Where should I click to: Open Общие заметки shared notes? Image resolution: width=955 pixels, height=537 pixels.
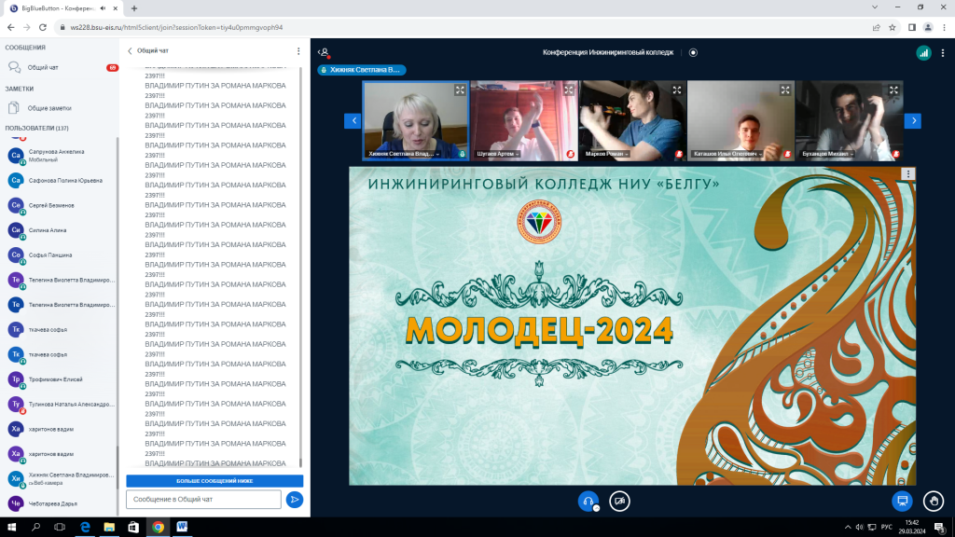pos(60,108)
